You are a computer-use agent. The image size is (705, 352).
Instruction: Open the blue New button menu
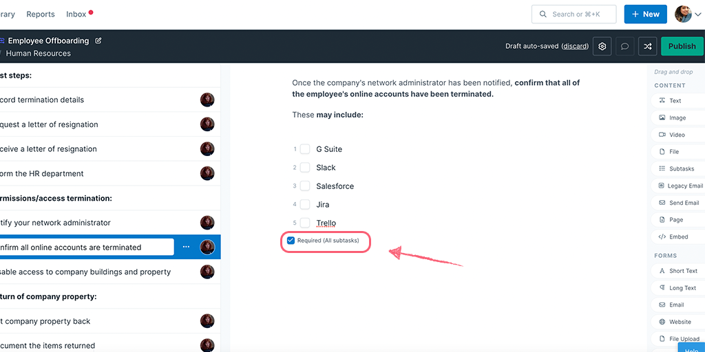pos(645,14)
